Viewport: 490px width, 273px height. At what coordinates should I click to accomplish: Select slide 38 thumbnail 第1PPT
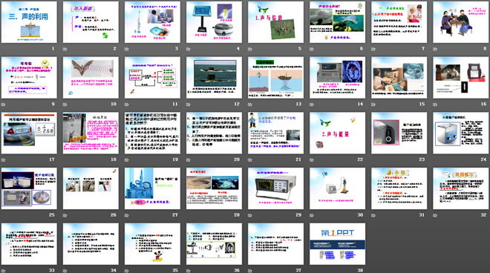coord(338,243)
